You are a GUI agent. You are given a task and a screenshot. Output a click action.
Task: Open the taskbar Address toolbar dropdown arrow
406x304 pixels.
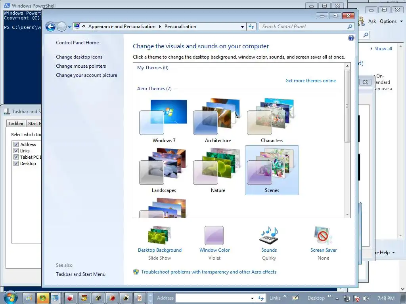(x=253, y=298)
